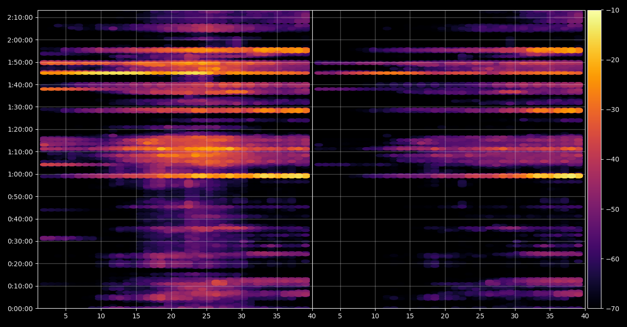Screen dimensions: 627x327
Task: Click x-axis label 25 under left heatmap
Action: (x=207, y=316)
